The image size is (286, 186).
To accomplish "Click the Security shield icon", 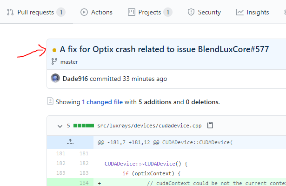I will [x=191, y=13].
